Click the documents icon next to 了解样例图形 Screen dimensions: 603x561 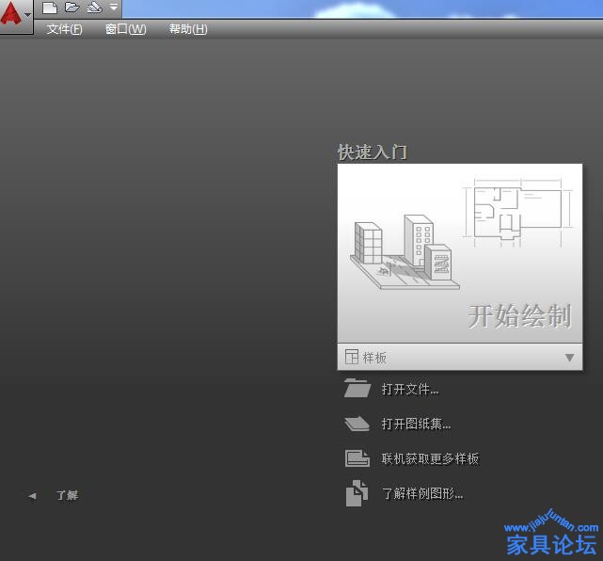357,493
